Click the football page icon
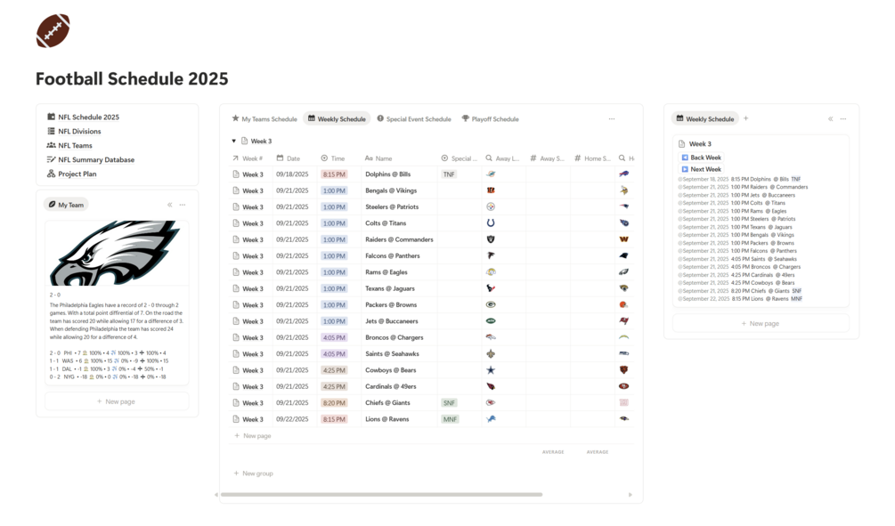This screenshot has height=526, width=895. coord(53,31)
